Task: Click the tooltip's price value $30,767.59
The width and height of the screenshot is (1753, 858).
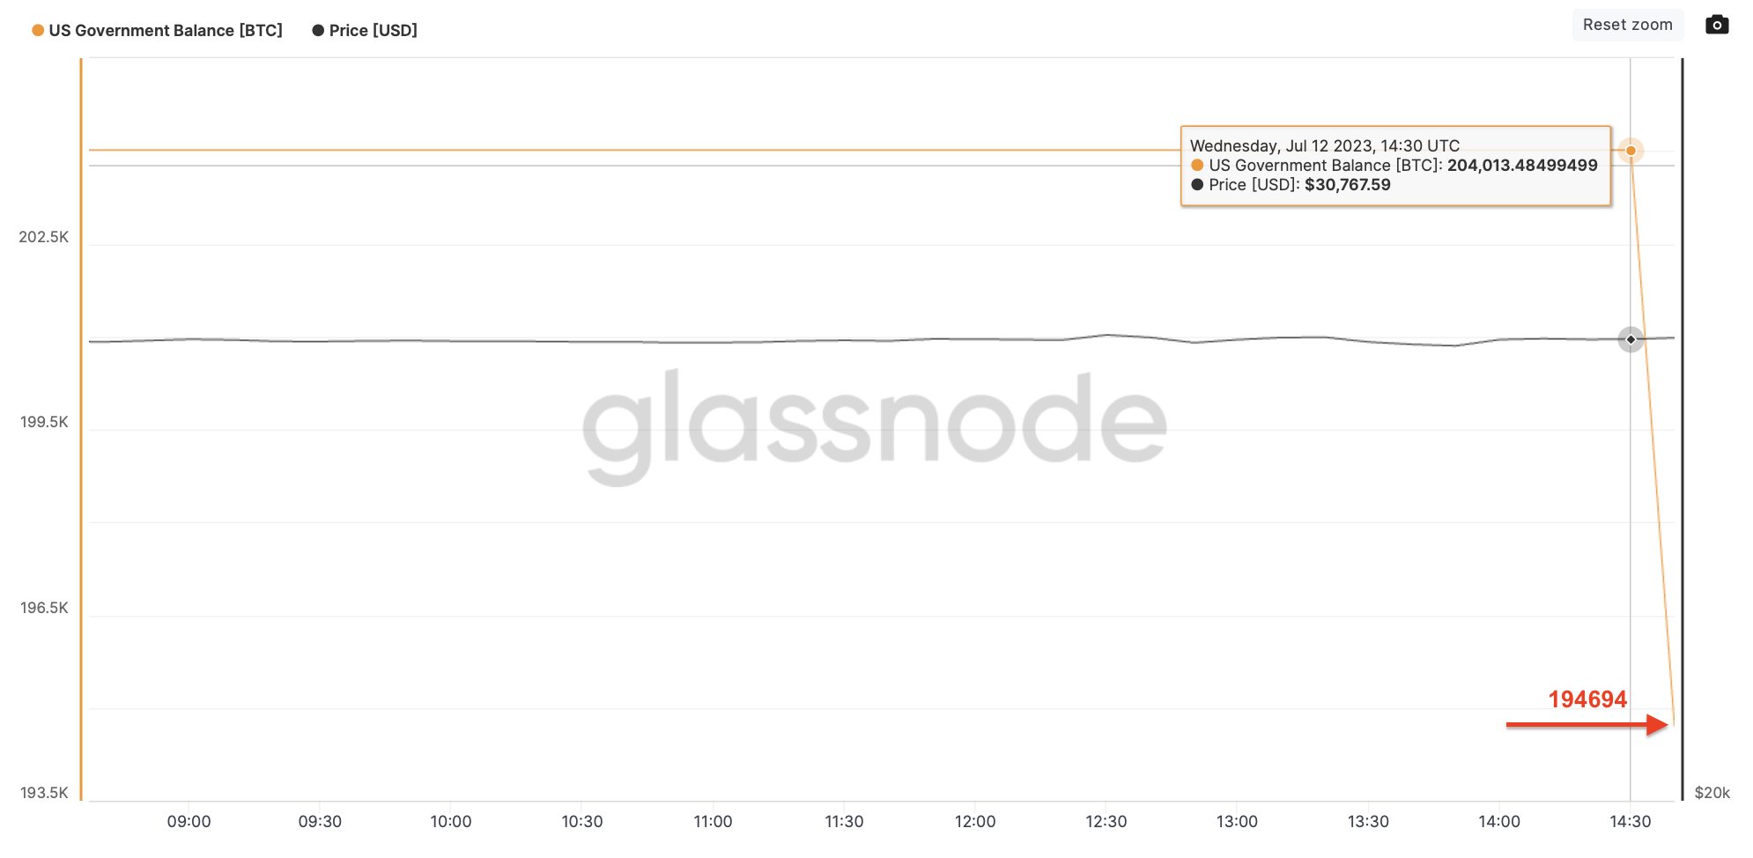Action: [x=1347, y=185]
